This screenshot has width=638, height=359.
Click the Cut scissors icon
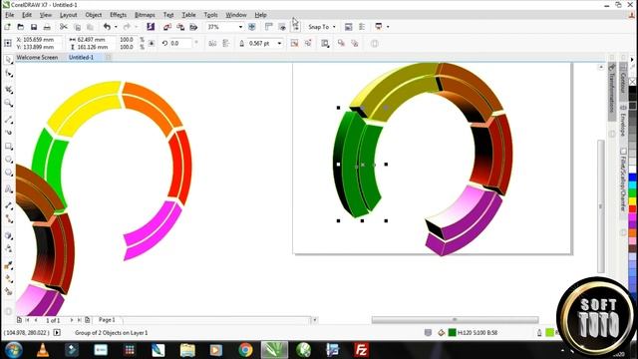point(64,27)
